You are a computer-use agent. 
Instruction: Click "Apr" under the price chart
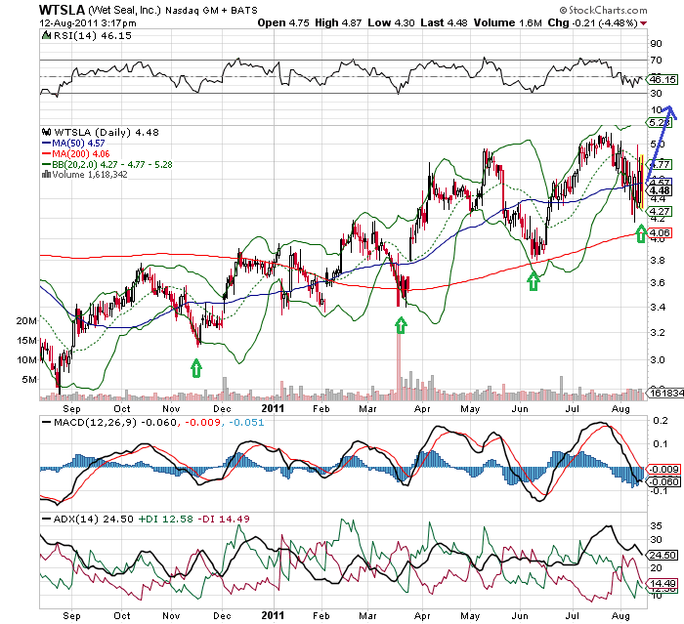(x=422, y=408)
